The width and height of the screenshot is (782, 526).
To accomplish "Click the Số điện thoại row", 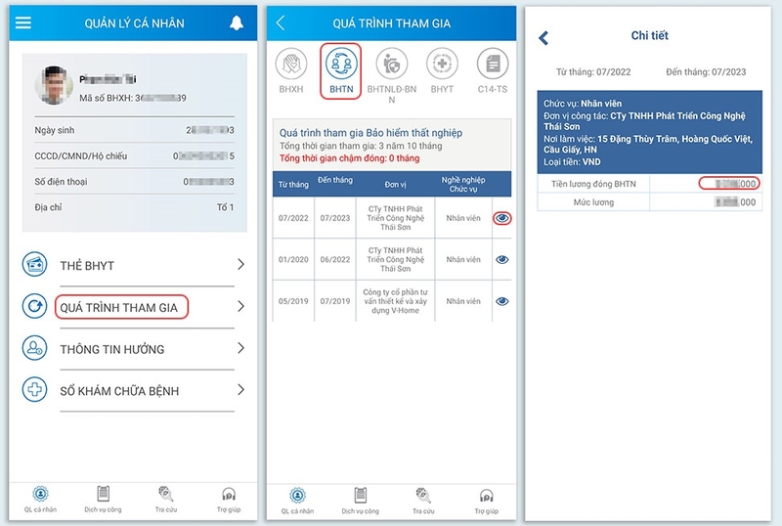I will pos(134,182).
